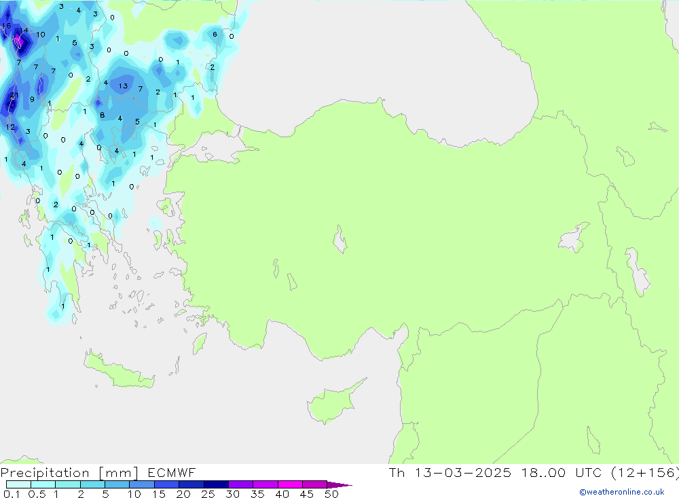The height and width of the screenshot is (498, 679).
Task: Click the '18..00 UTC' time text
Action: click(562, 473)
